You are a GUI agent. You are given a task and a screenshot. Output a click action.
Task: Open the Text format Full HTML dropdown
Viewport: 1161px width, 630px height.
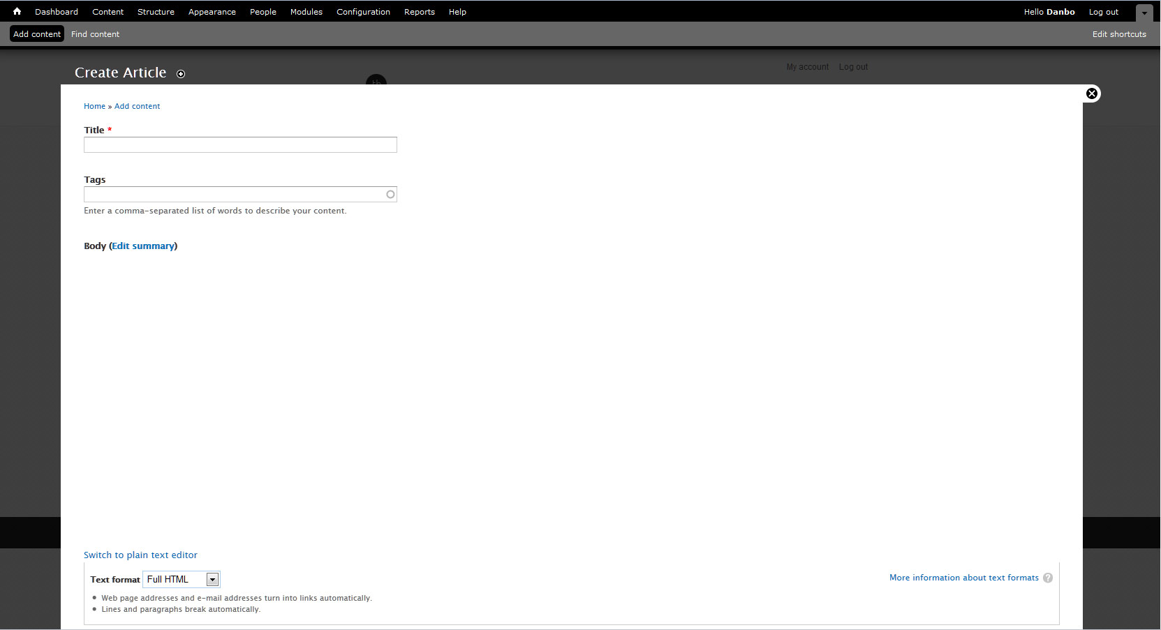tap(182, 579)
